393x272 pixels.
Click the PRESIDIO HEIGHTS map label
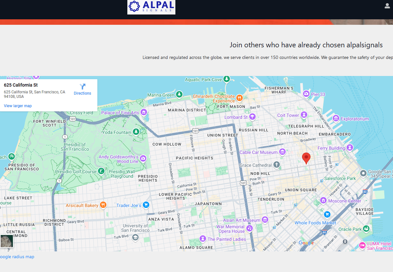[148, 178]
